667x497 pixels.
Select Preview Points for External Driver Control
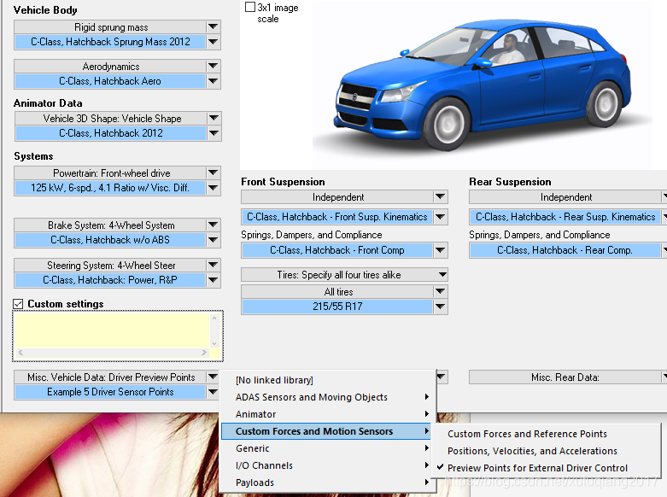[x=547, y=468]
